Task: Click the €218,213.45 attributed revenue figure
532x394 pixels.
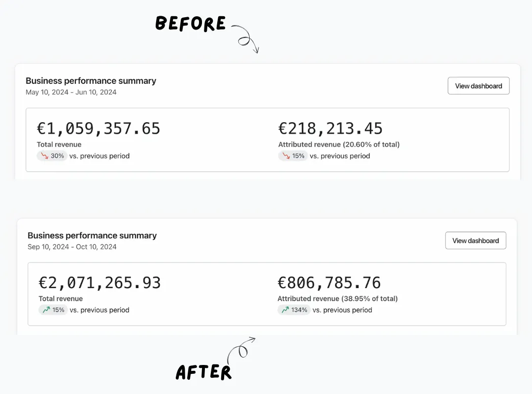Action: tap(331, 129)
